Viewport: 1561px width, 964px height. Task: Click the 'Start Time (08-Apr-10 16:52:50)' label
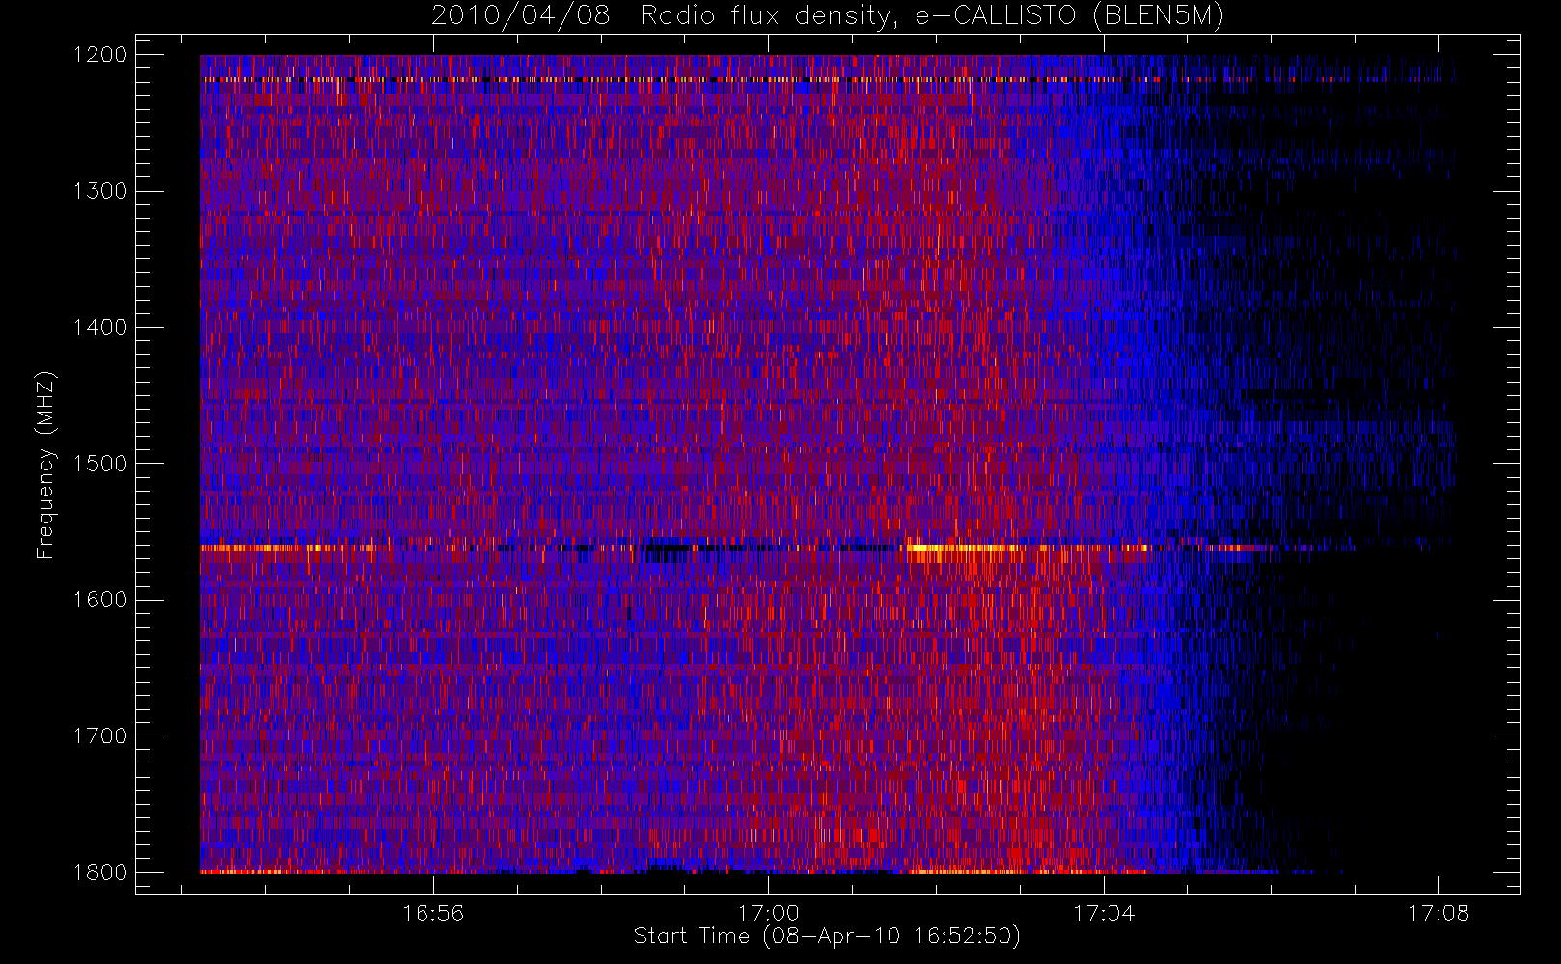pyautogui.click(x=827, y=936)
